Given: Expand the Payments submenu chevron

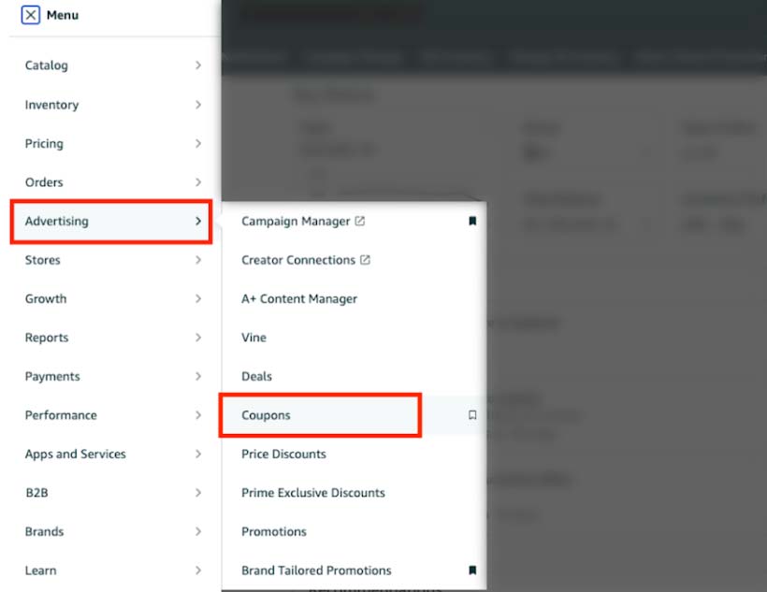Looking at the screenshot, I should click(x=198, y=377).
